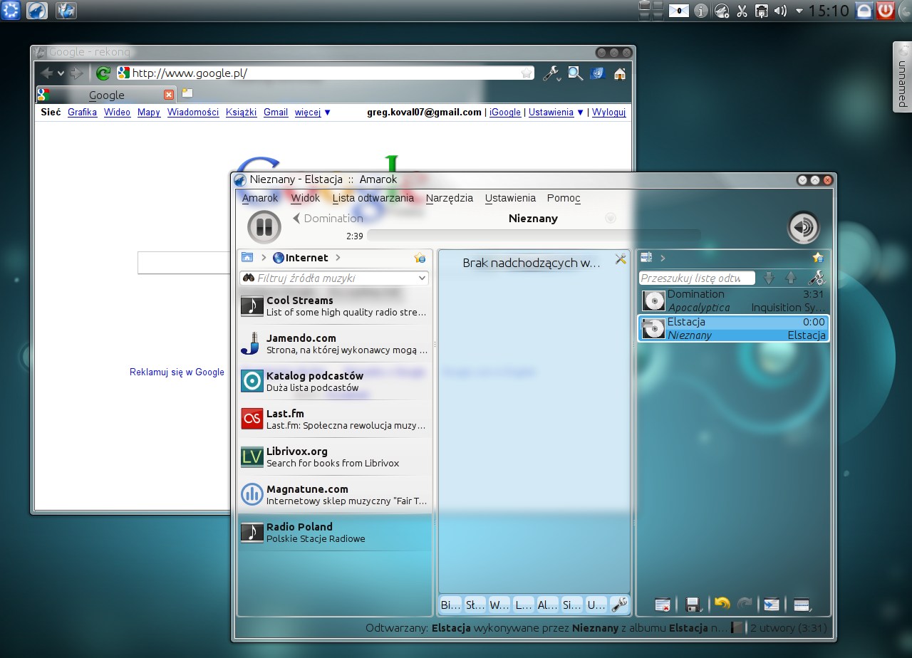
Task: Open the Widok menu
Action: click(x=306, y=198)
